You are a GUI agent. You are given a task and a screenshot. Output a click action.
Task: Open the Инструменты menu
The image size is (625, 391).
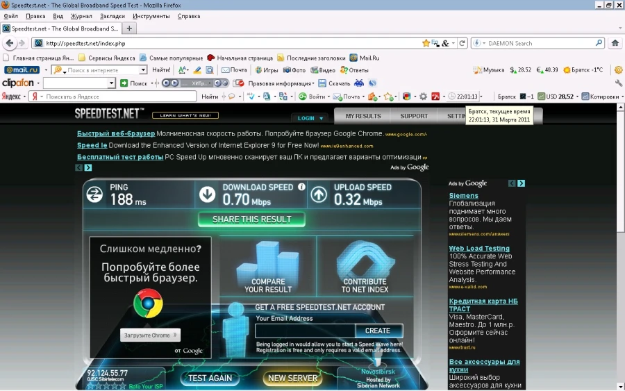[151, 17]
